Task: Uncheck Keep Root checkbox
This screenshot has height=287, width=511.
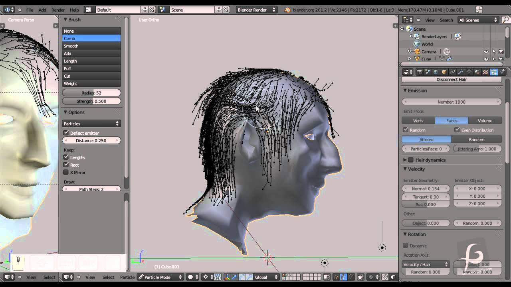Action: 66,165
